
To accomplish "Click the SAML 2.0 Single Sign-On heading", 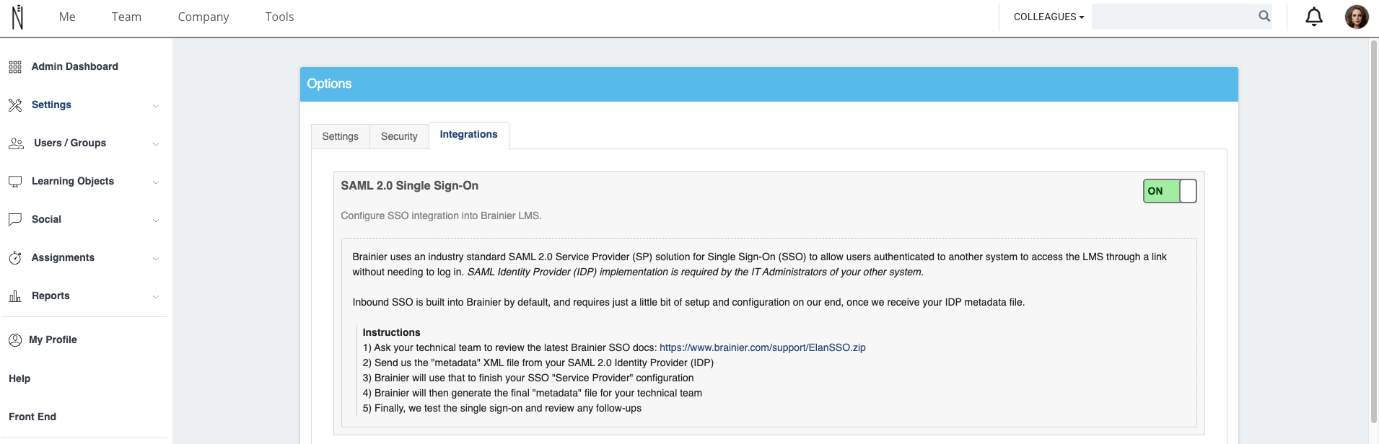I will 410,186.
